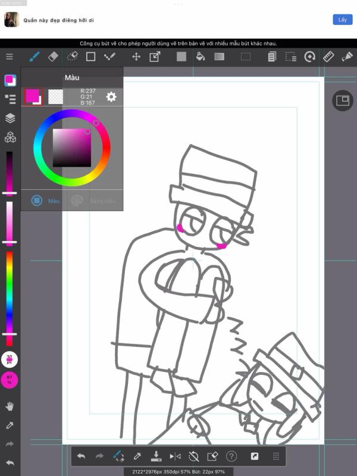Save the canvas with download icon

click(156, 456)
